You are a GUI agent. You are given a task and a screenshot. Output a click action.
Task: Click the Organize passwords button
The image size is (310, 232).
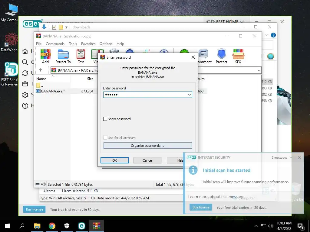pos(147,146)
